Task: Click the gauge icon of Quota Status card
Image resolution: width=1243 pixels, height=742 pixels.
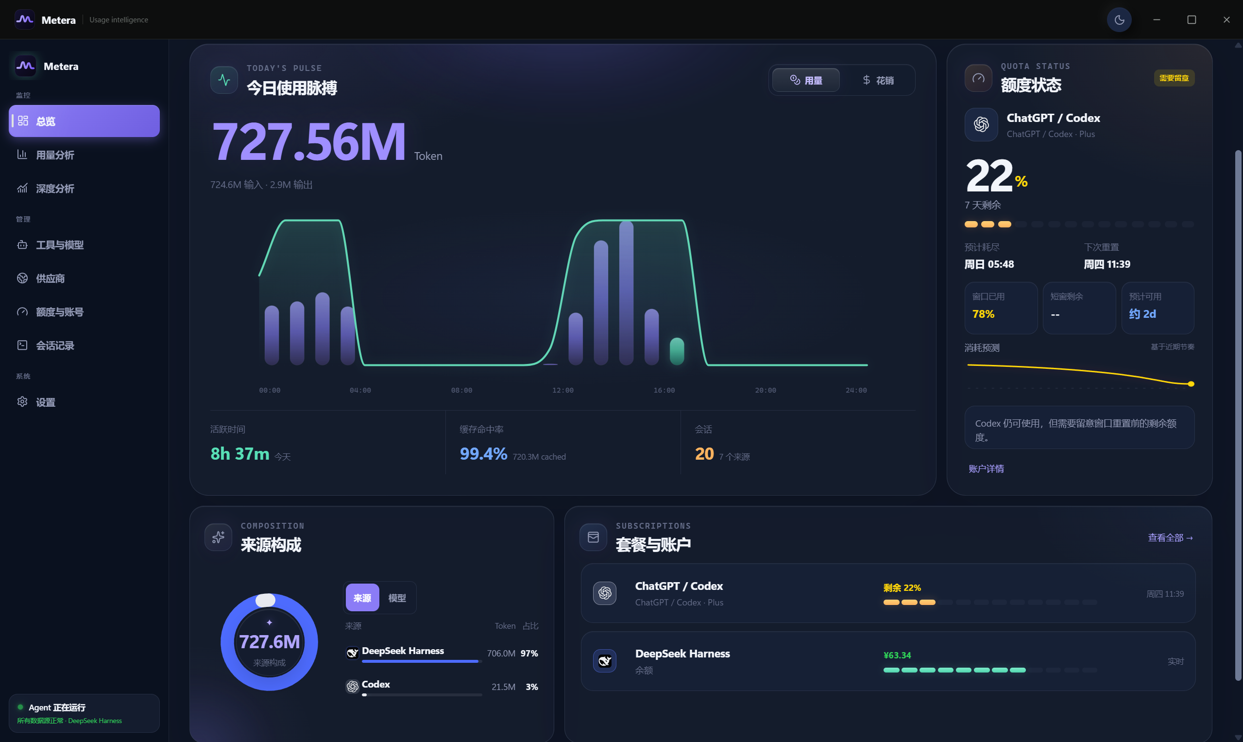Action: pos(978,78)
